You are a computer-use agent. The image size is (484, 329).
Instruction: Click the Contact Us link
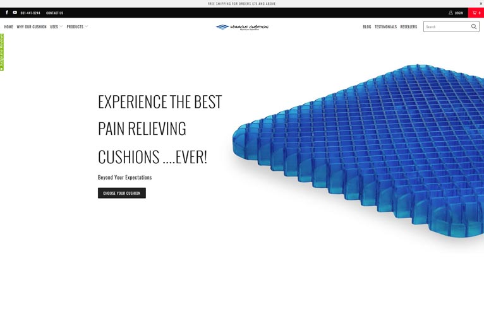54,13
